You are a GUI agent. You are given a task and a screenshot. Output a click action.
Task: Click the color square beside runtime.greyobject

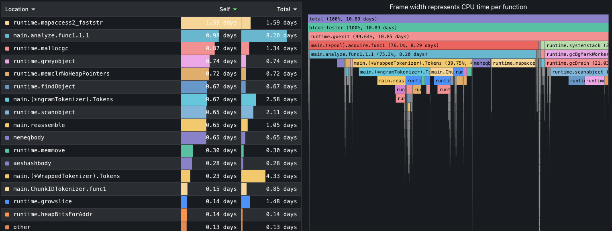7,61
